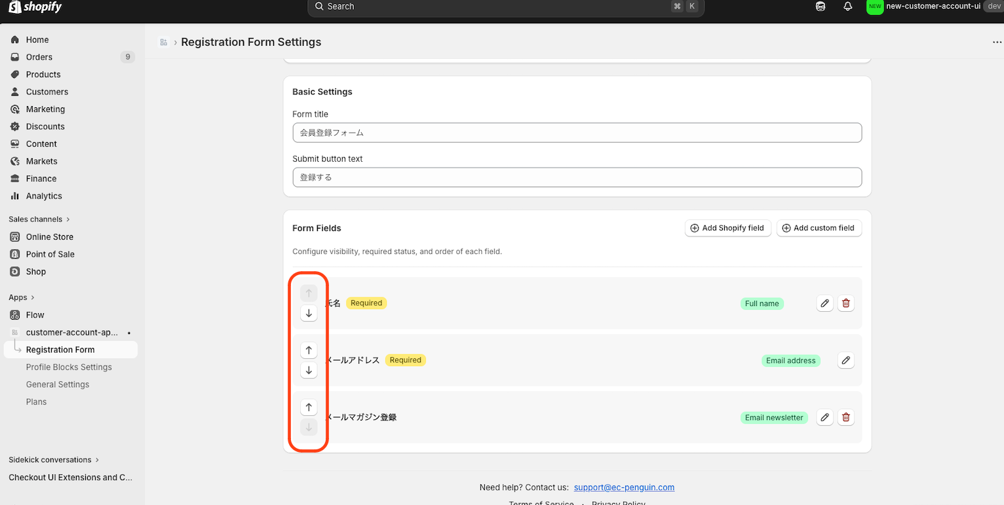Open the Sidekick assistant icon
This screenshot has height=505, width=1004.
(821, 7)
